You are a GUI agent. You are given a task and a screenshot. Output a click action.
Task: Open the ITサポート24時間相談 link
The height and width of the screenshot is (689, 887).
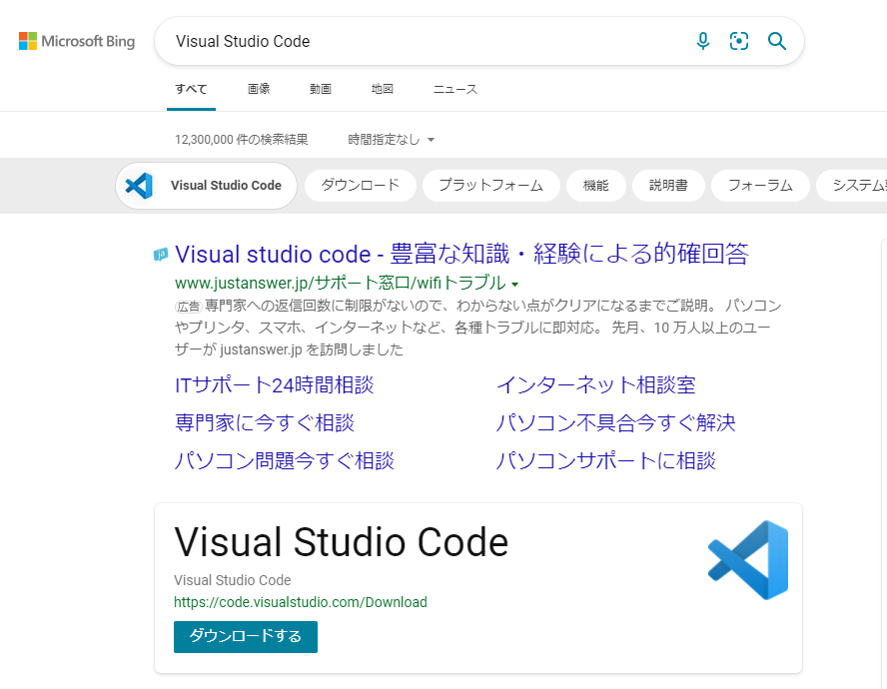(275, 385)
